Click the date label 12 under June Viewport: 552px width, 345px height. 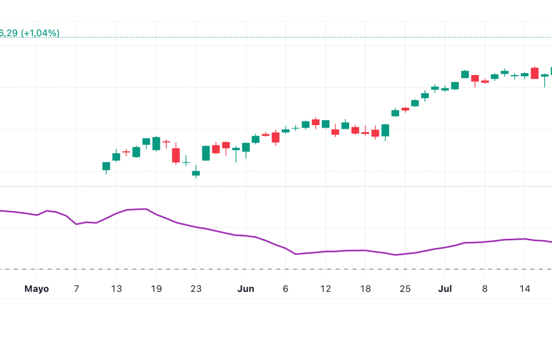326,288
